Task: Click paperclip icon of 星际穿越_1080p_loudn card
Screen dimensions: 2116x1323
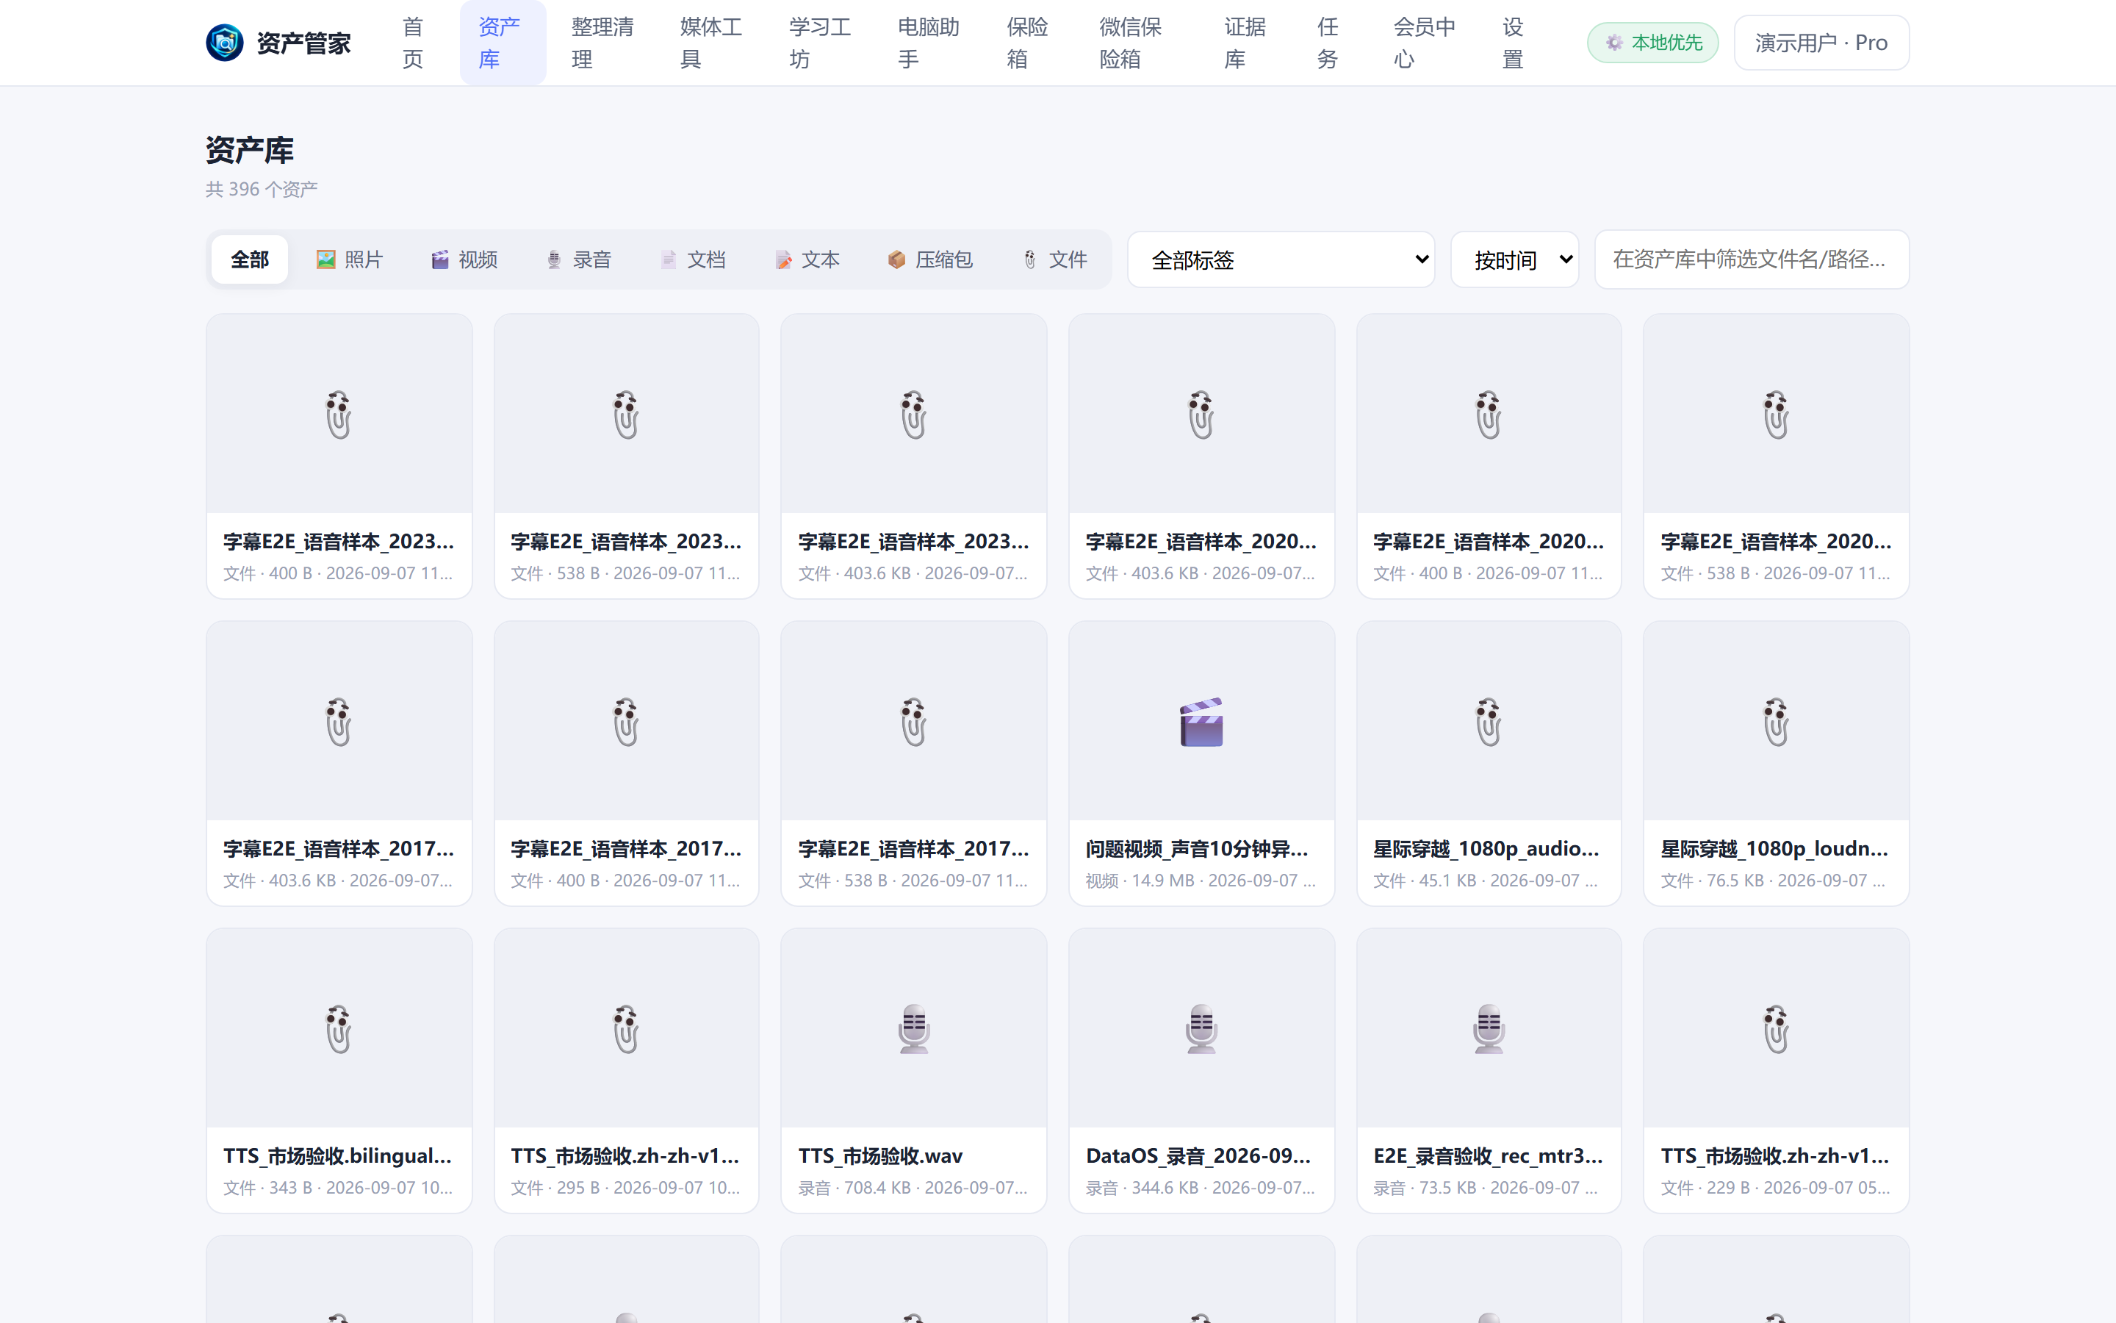Action: tap(1776, 722)
